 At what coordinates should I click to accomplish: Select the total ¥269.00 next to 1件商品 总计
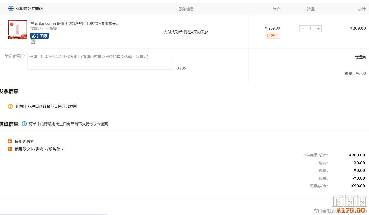coord(357,155)
